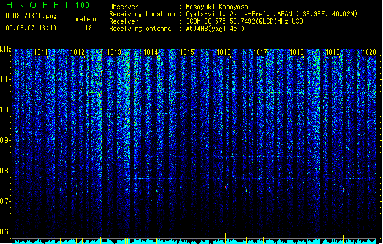The height and width of the screenshot is (244, 383).
Task: Click the date stamp 05.09.07 18:10
Action: coord(31,28)
